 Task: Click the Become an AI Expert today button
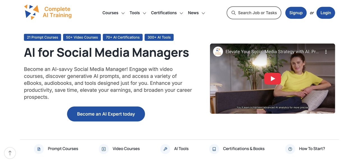click(x=106, y=114)
